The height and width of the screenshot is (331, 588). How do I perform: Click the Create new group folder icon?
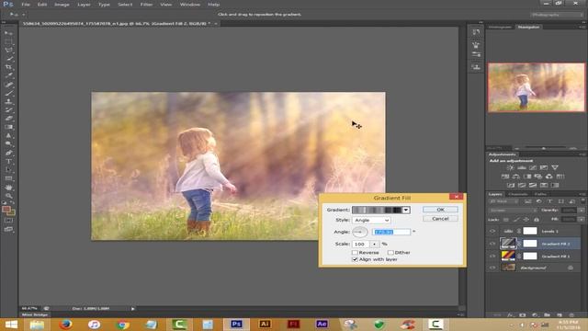(x=548, y=314)
